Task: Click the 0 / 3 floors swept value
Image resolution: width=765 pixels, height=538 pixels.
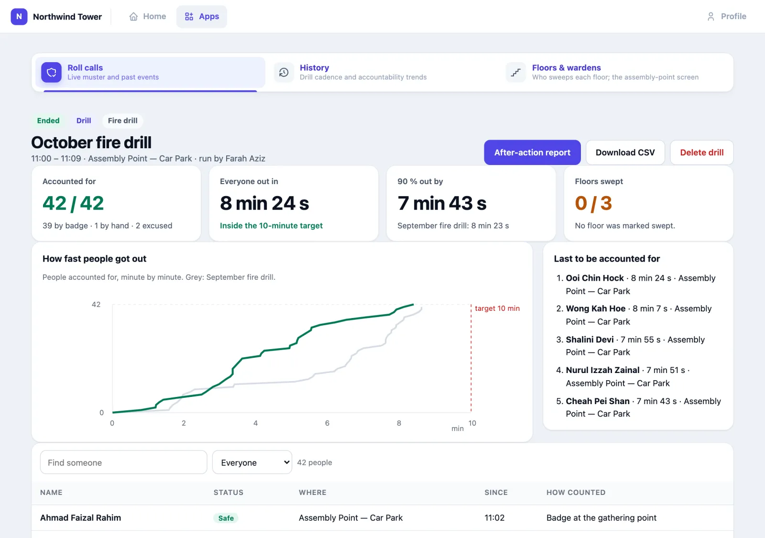Action: pos(593,203)
